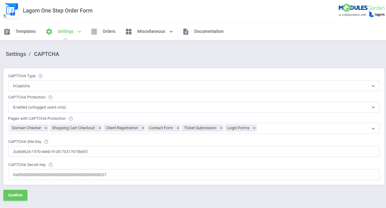Click the Orders list icon
386x208 pixels.
(94, 32)
